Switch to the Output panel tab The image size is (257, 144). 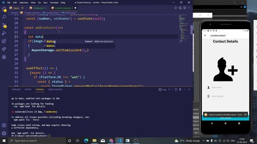tap(28, 90)
